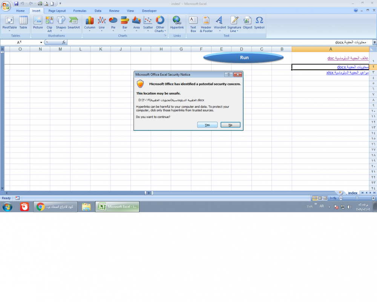Click the zoom in plus button
Viewport: 377px width, 302px height.
coord(373,198)
